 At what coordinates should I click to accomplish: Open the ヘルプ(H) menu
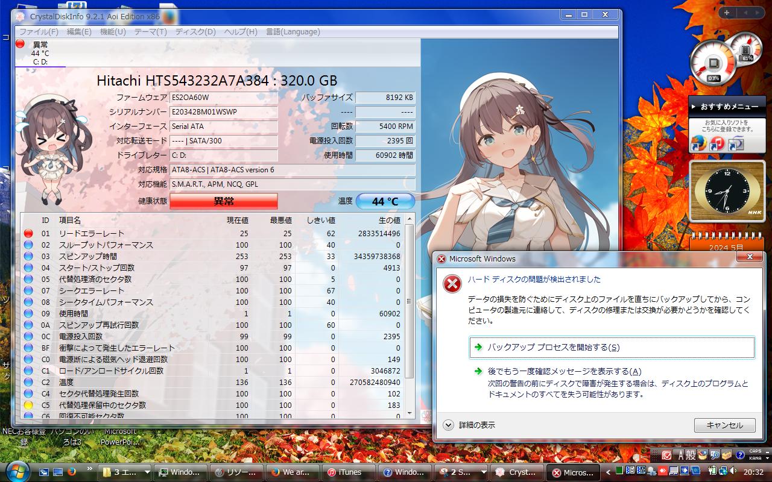coord(241,32)
